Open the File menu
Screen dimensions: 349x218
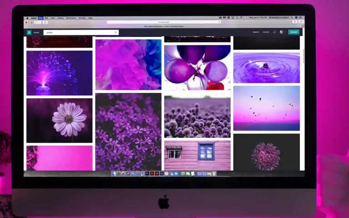pos(40,18)
